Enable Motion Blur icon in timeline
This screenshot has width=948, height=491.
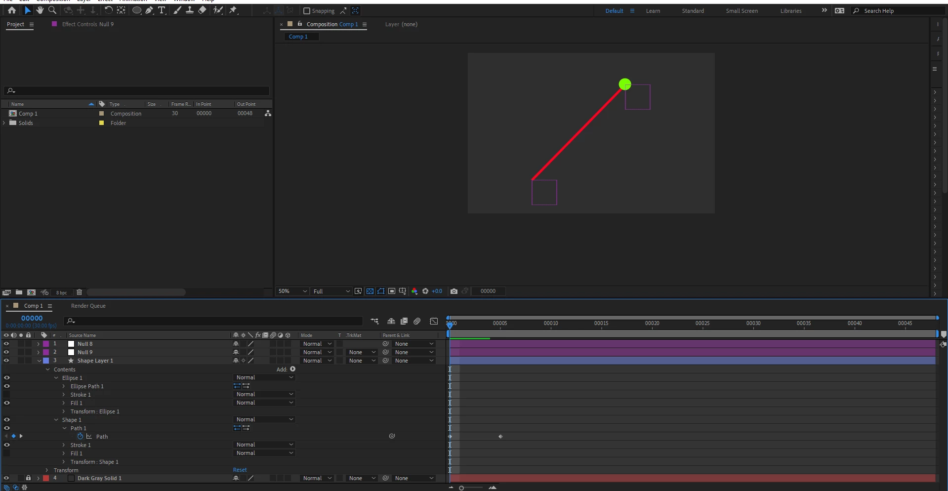pos(417,322)
